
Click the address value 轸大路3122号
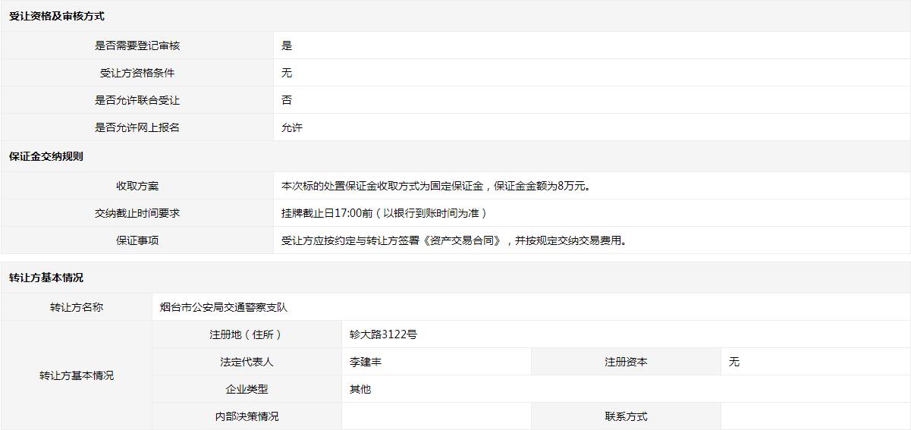click(383, 334)
